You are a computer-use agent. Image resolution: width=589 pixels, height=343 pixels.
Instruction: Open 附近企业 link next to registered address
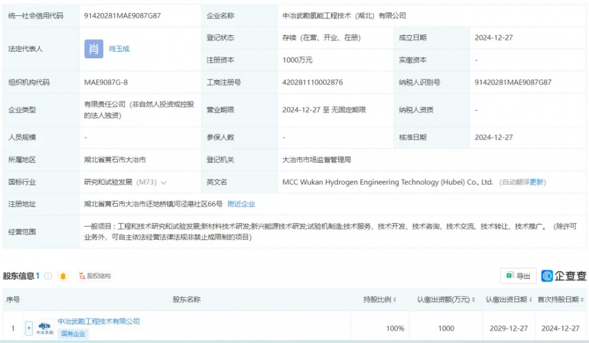click(241, 204)
